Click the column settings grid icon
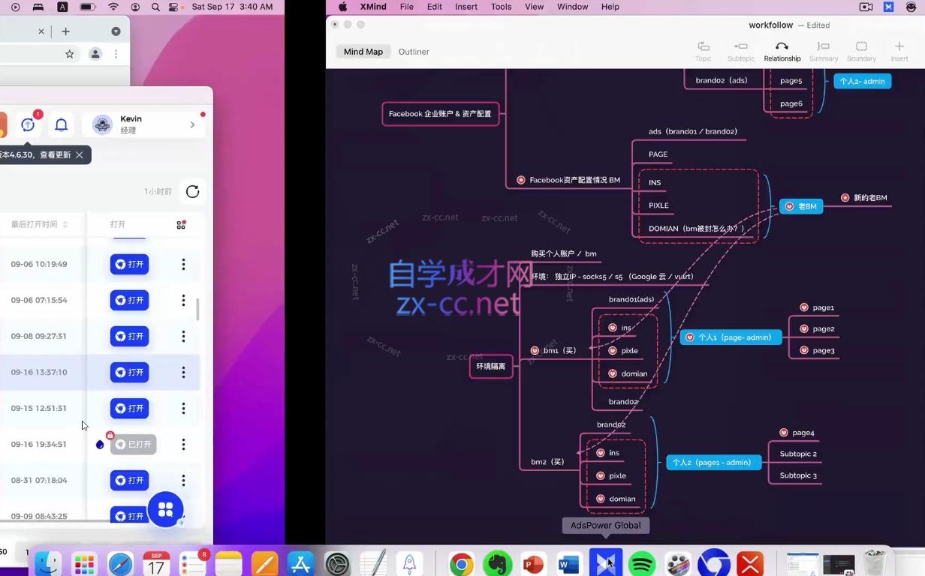Viewport: 925px width, 576px height. pos(181,224)
